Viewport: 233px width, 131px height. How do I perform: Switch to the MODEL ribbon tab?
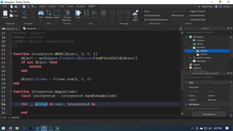pos(52,7)
